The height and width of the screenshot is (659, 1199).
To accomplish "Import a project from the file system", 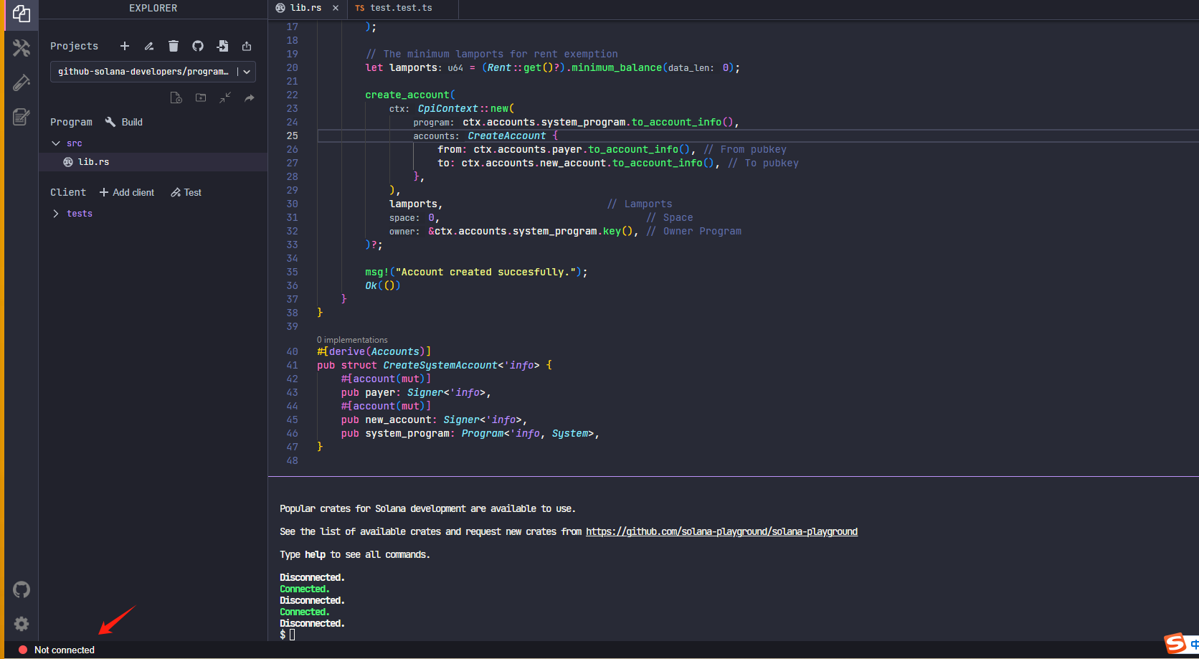I will point(222,46).
